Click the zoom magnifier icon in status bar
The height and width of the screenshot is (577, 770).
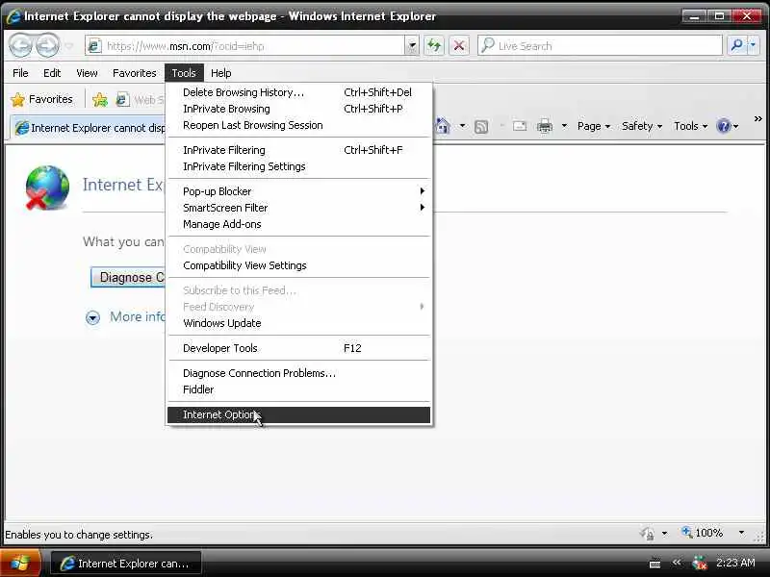click(686, 532)
